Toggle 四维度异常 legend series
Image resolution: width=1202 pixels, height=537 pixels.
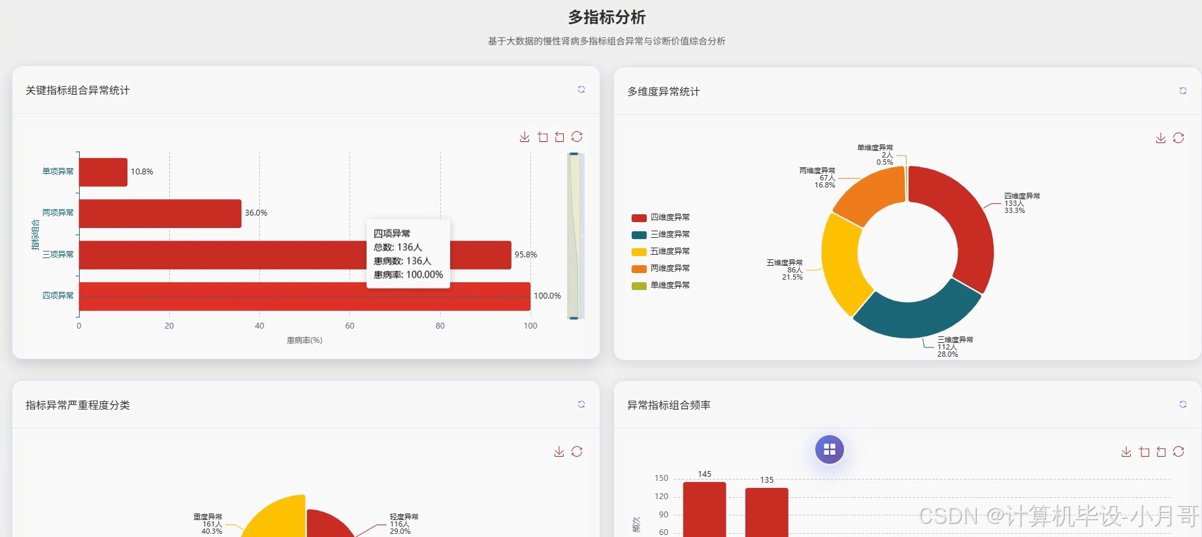click(x=660, y=218)
